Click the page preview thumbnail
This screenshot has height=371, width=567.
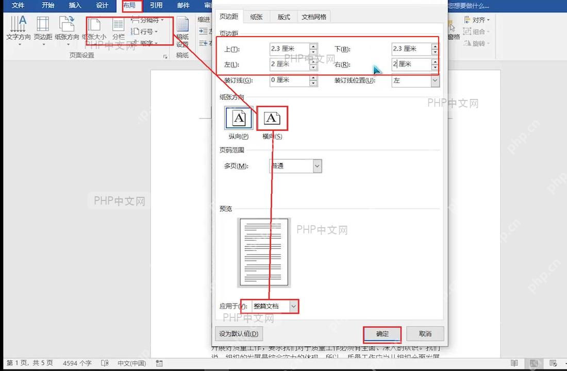(264, 252)
